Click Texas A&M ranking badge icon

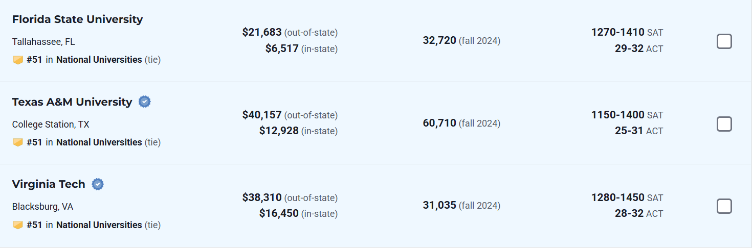pos(18,142)
